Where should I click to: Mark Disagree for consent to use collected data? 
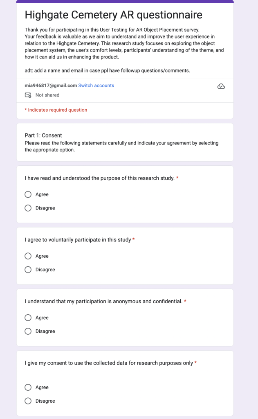pyautogui.click(x=28, y=401)
